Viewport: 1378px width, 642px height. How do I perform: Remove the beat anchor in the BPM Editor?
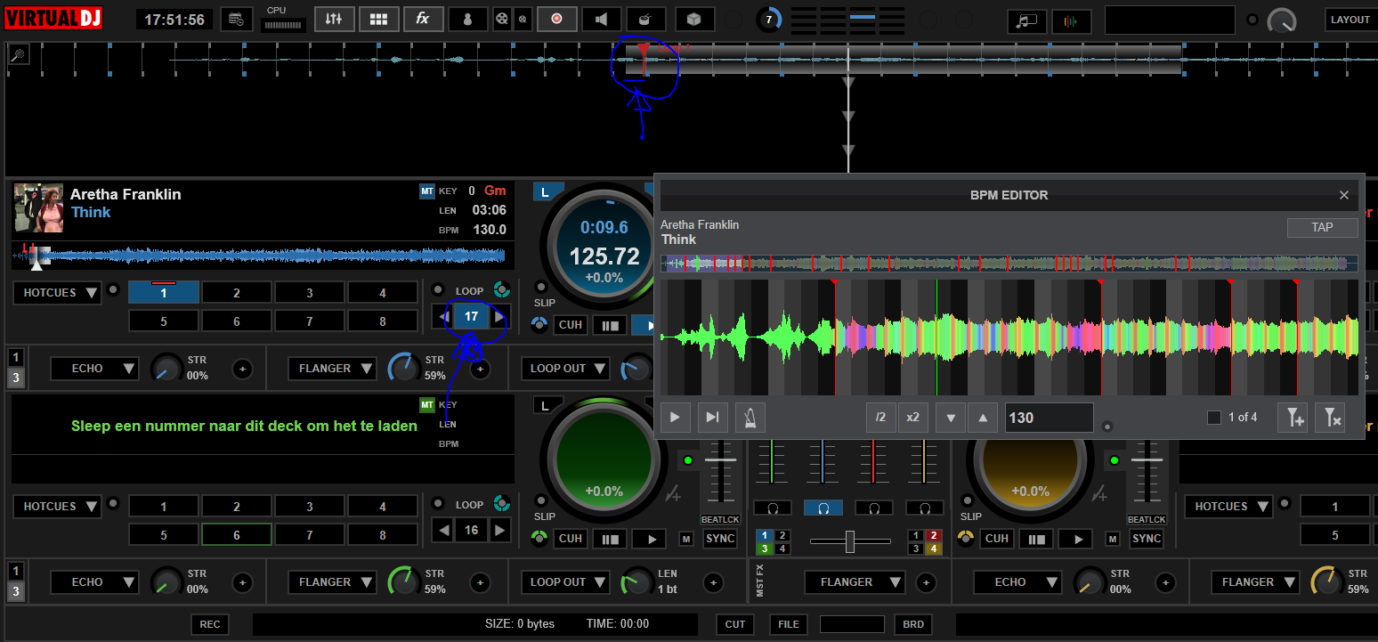tap(1331, 417)
